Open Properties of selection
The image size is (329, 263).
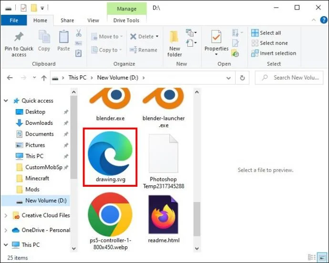tap(216, 40)
